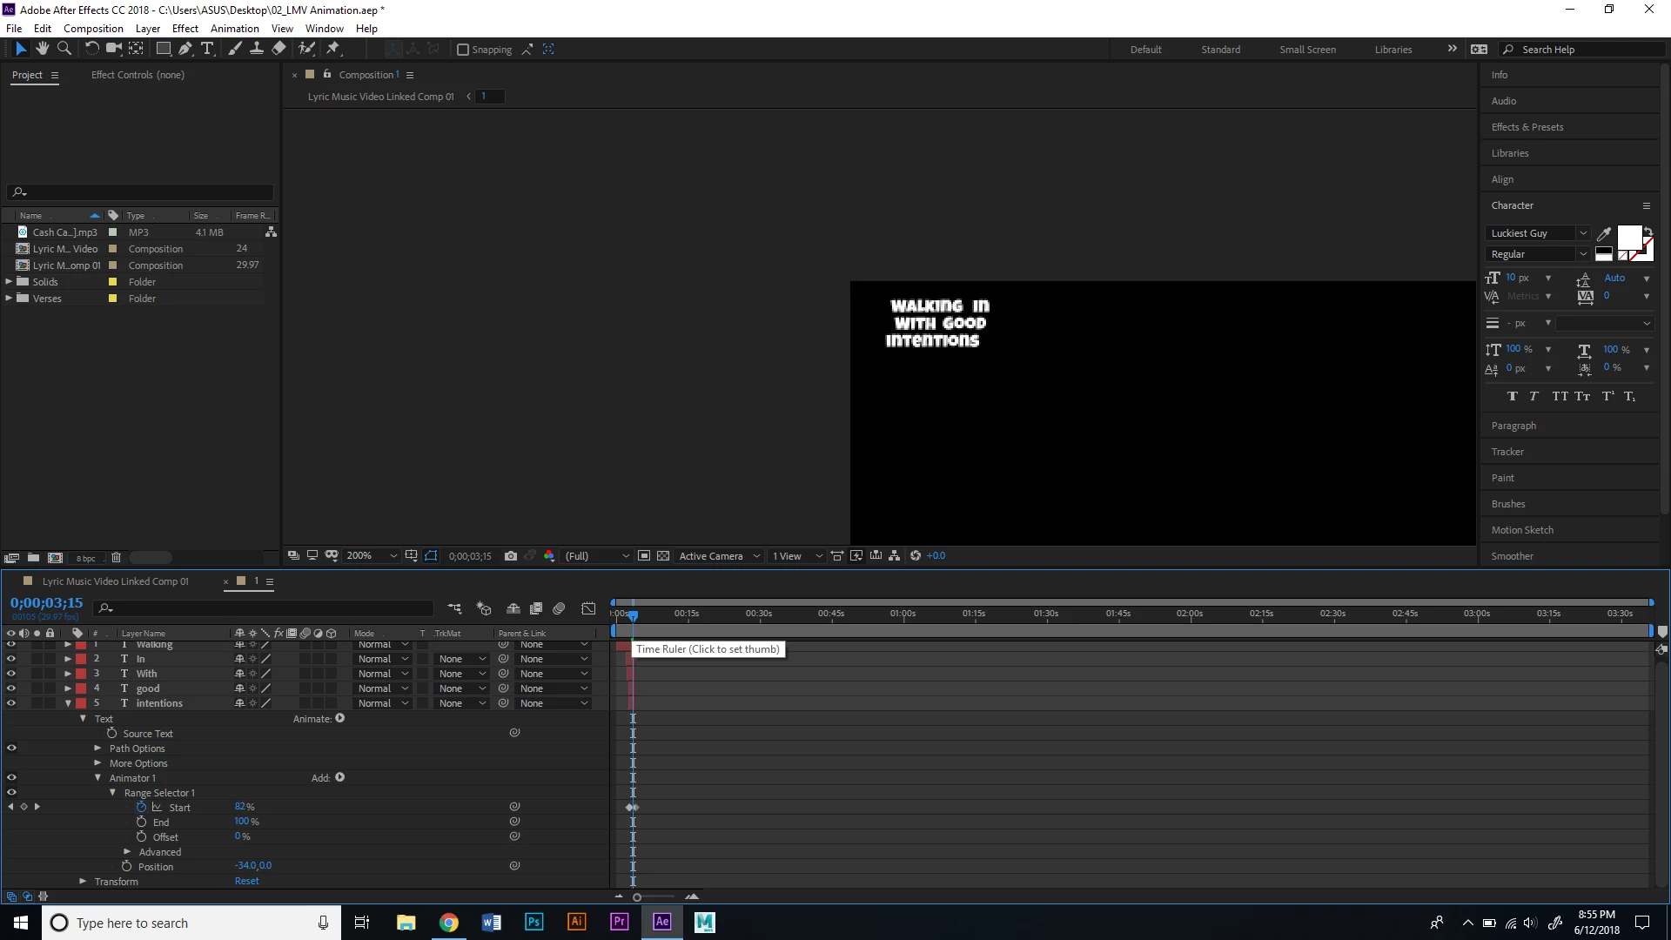Toggle visibility of the good layer
The width and height of the screenshot is (1671, 940).
[x=11, y=688]
